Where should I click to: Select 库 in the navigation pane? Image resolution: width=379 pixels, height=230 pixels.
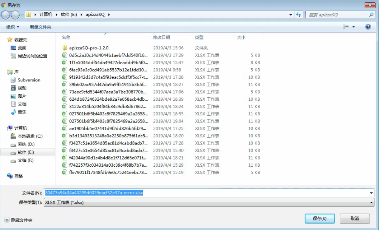13,72
